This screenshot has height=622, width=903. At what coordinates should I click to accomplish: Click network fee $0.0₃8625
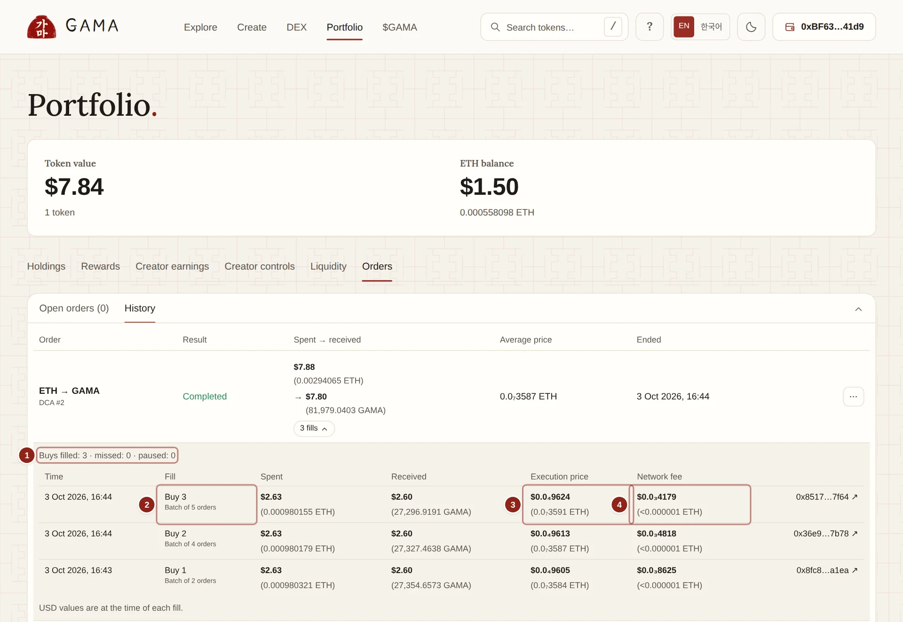coord(657,570)
